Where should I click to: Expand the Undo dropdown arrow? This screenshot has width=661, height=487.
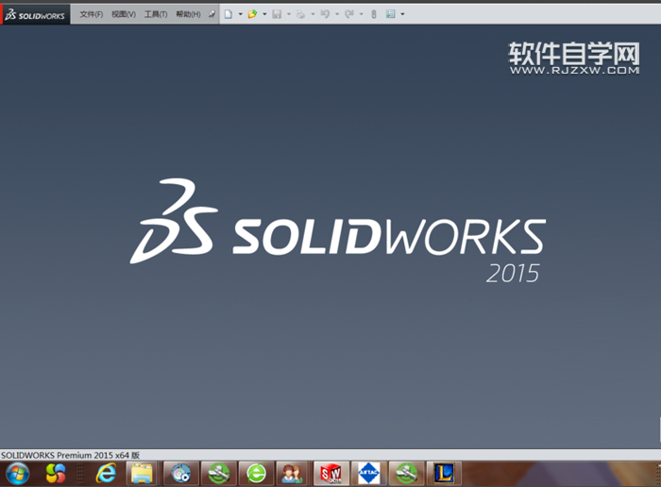(x=337, y=14)
